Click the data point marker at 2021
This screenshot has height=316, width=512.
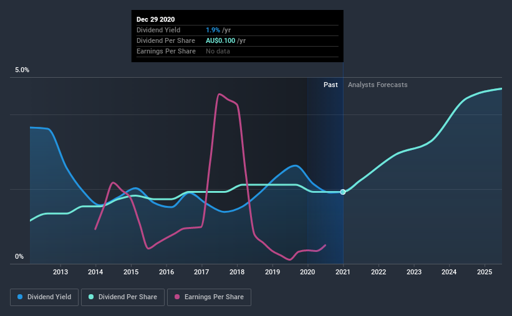343,192
